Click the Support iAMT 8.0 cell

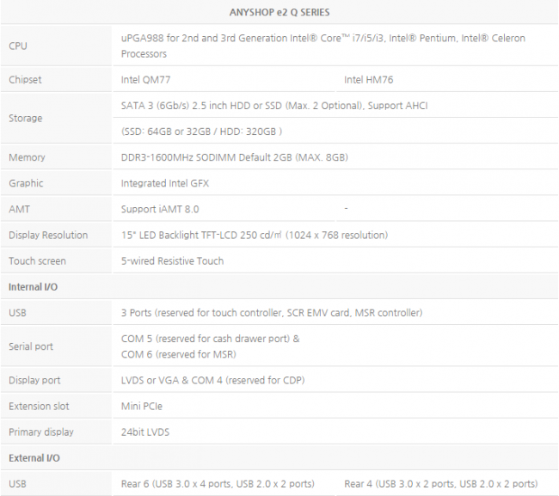pyautogui.click(x=160, y=209)
